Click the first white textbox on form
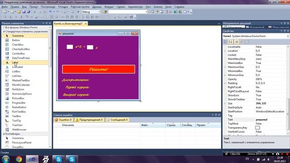Viewport: 290px width, 163px height. (70, 47)
